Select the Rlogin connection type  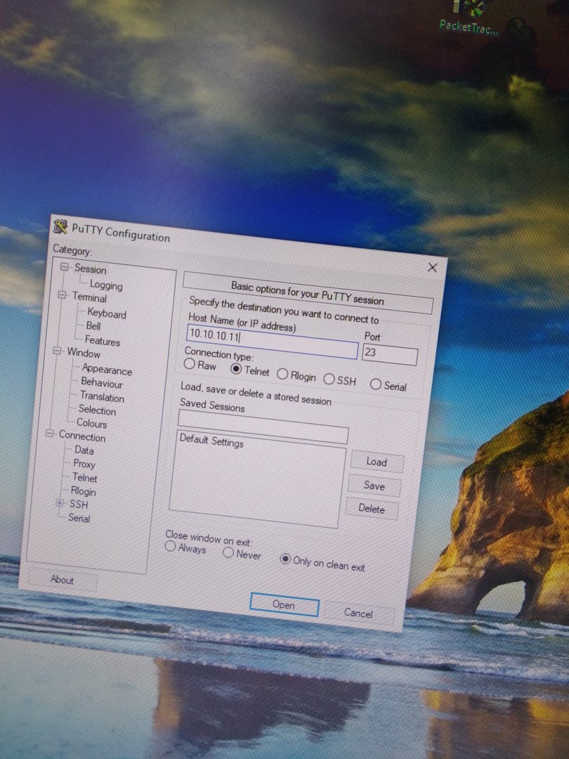pyautogui.click(x=282, y=374)
